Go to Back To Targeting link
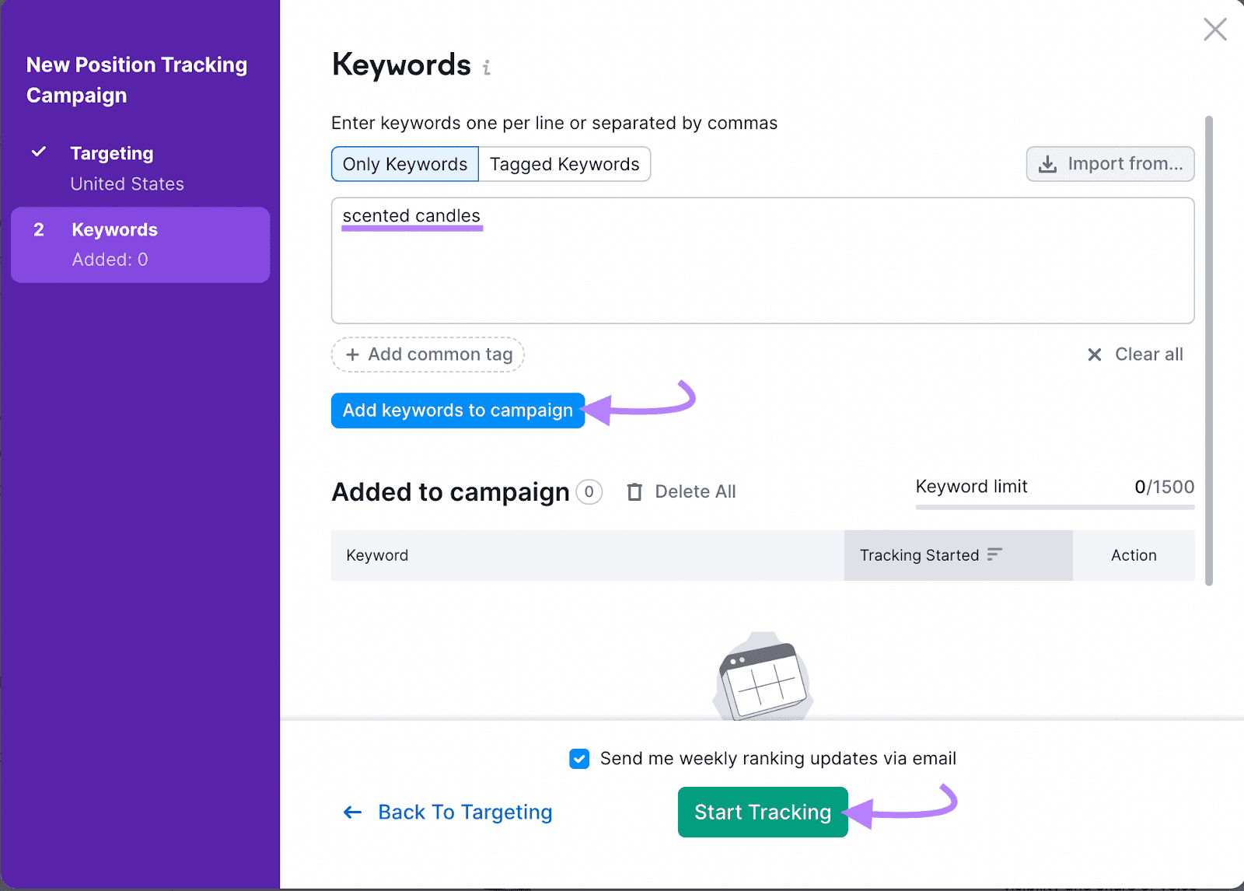1244x891 pixels. (x=465, y=812)
